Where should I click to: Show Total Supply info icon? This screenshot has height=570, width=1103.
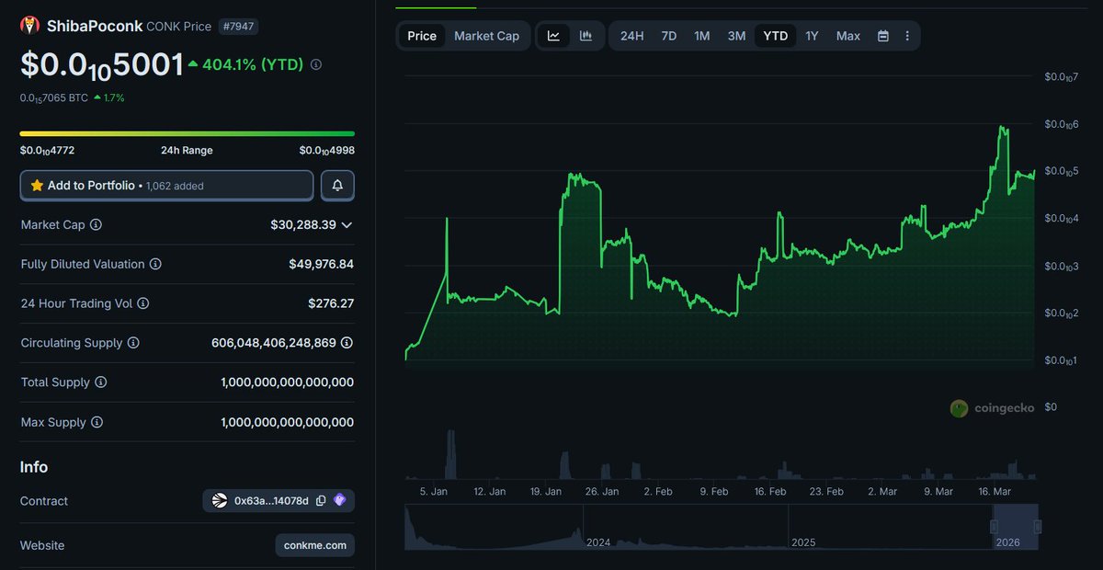click(x=101, y=382)
